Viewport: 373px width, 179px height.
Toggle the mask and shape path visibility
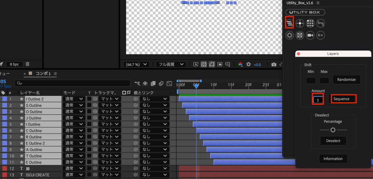[212, 64]
